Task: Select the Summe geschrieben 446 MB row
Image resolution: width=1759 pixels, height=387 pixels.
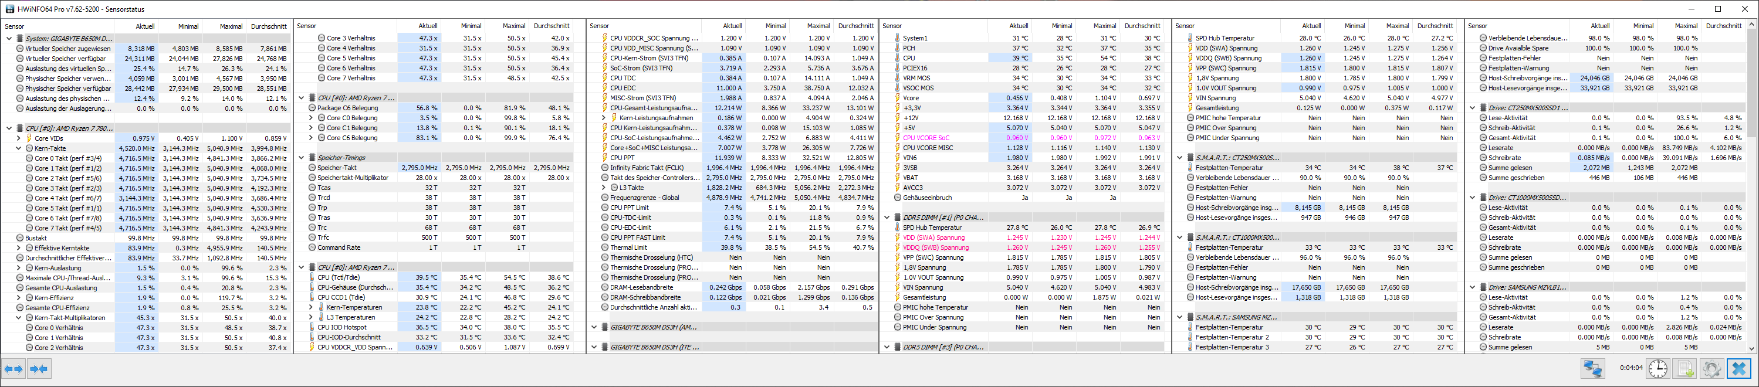Action: click(x=1611, y=178)
